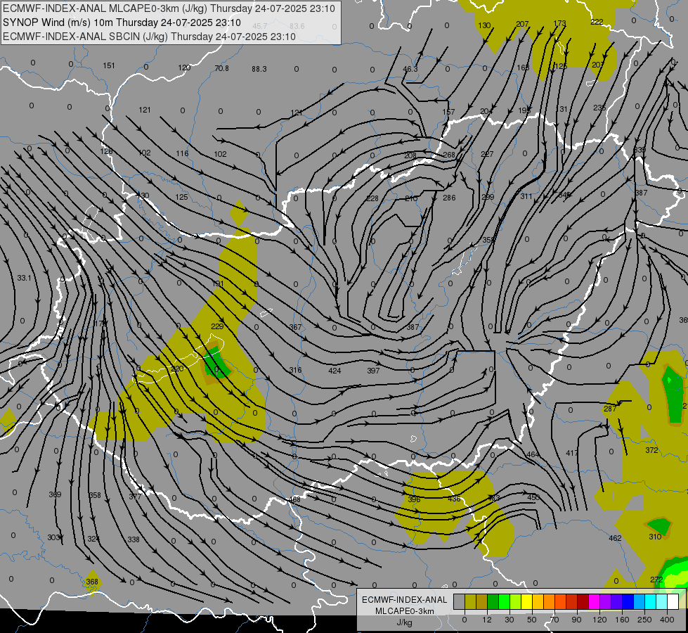The image size is (688, 633).
Task: Click the legend title MLCAPE0-3km
Action: (405, 611)
